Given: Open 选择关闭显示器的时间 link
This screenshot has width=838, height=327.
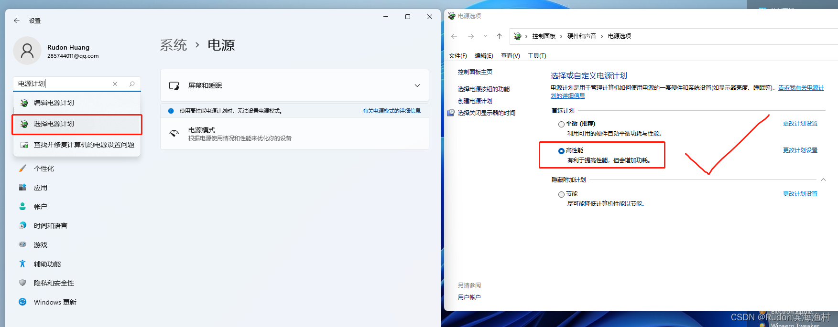Looking at the screenshot, I should click(x=487, y=113).
